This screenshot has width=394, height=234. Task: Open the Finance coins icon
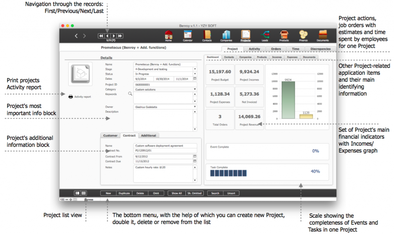point(304,35)
